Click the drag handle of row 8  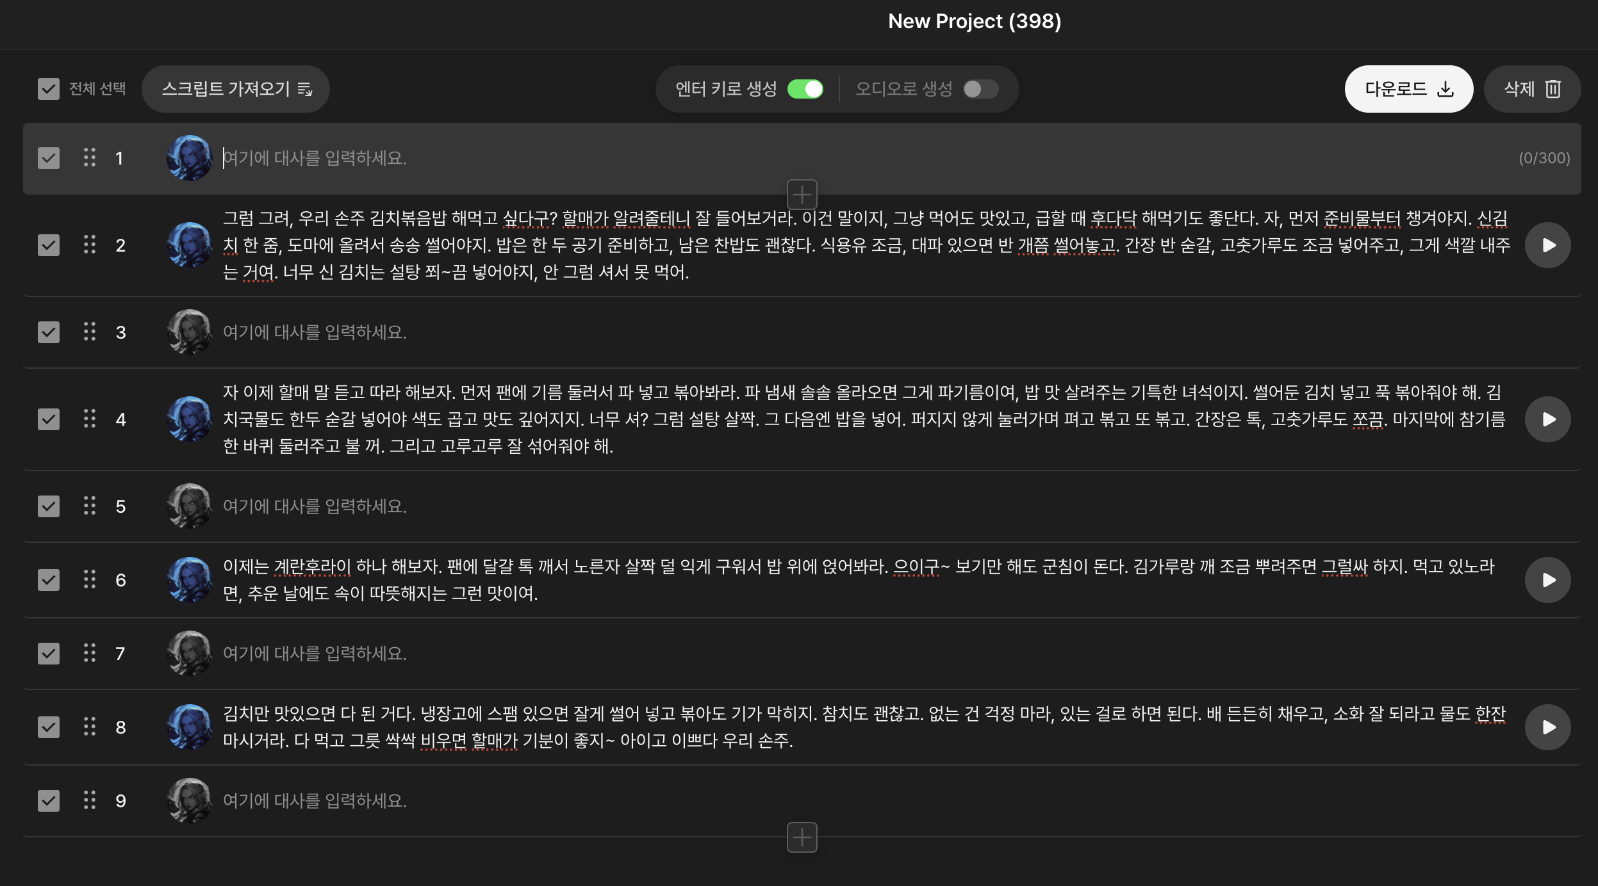click(90, 727)
